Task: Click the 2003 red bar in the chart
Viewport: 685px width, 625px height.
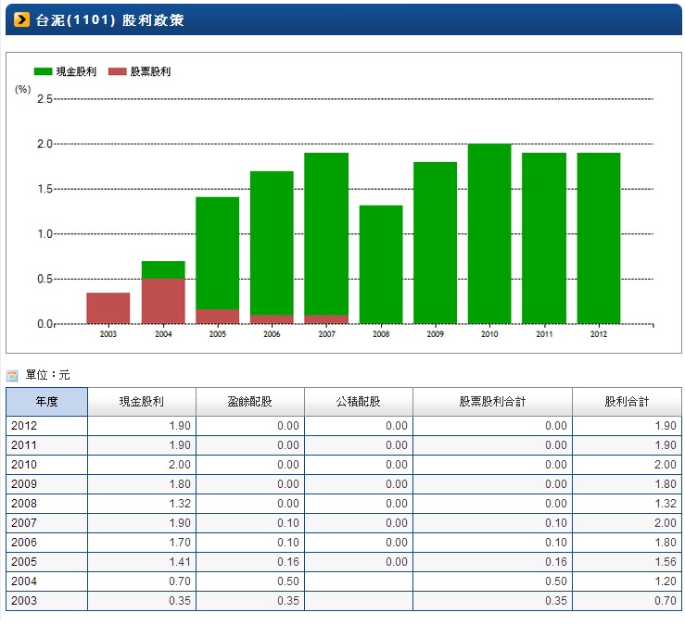Action: pyautogui.click(x=108, y=308)
